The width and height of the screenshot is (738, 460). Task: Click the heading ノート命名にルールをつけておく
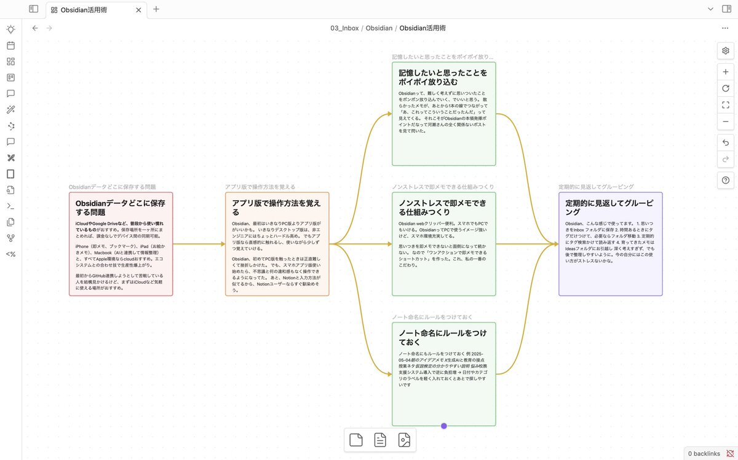point(442,337)
